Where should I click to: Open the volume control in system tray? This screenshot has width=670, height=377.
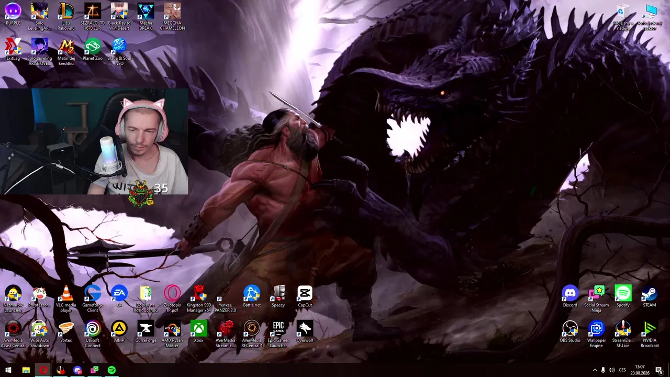coord(611,370)
